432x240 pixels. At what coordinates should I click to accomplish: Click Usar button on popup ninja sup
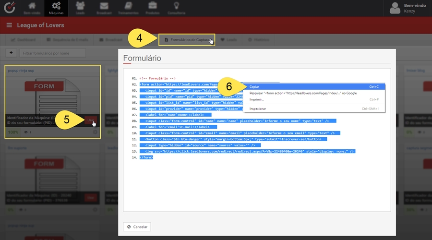coord(91,120)
